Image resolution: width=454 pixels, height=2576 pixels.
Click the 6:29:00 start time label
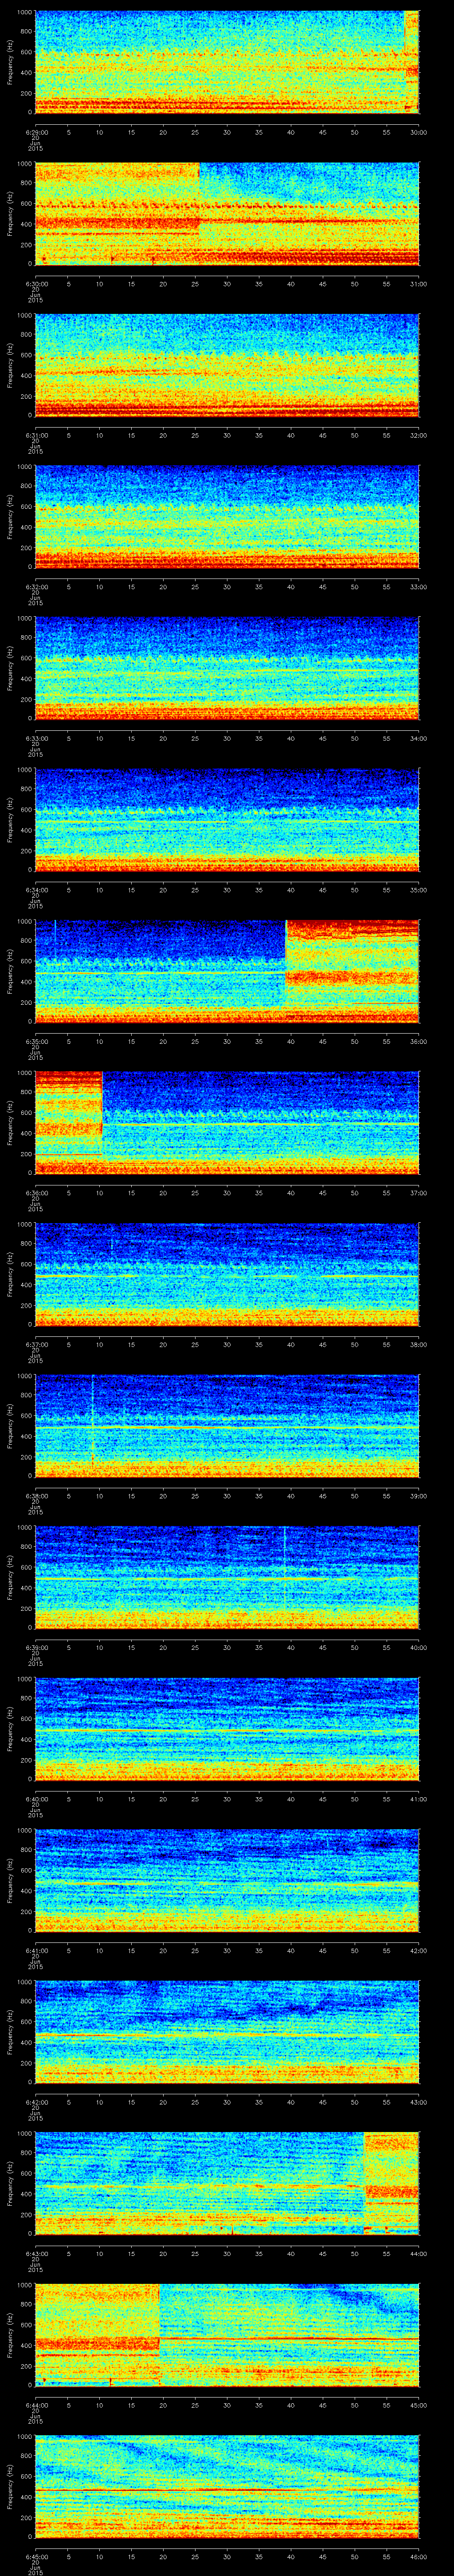pyautogui.click(x=36, y=131)
